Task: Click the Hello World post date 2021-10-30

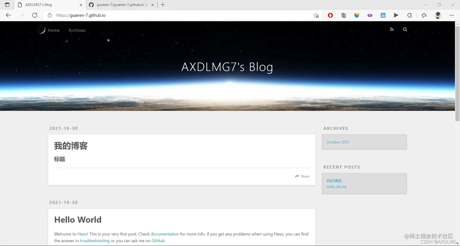Action: (x=64, y=202)
